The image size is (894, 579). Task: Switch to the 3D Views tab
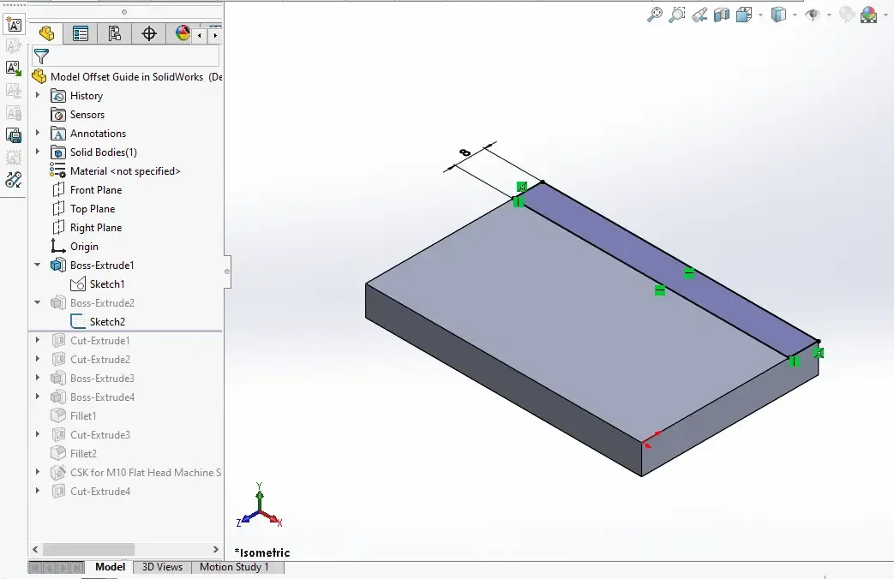[x=162, y=567]
